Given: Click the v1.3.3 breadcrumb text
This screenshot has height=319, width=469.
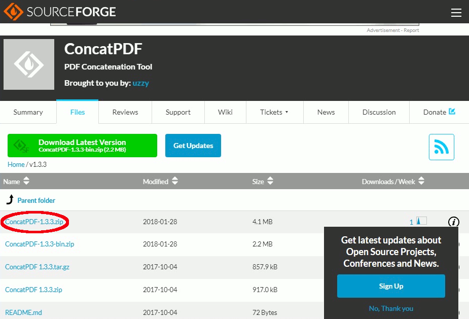Looking at the screenshot, I should coord(38,164).
